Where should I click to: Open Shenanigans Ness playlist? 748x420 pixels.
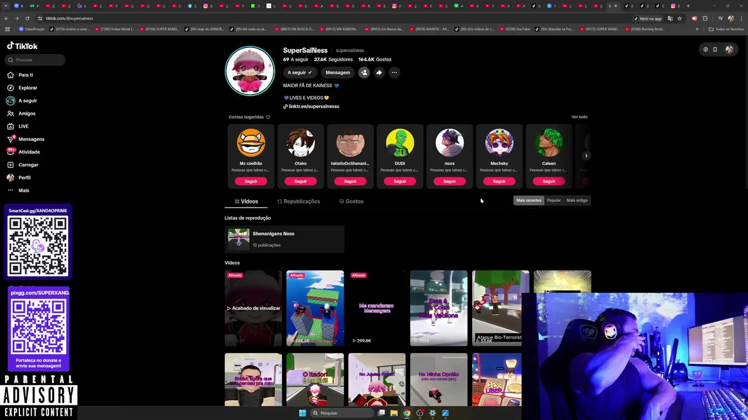pyautogui.click(x=285, y=239)
